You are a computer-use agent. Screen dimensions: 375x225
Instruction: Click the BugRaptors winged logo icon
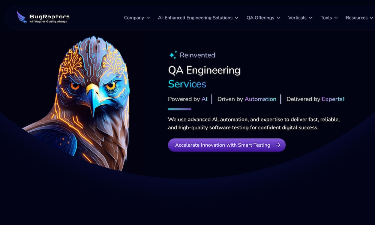point(22,17)
